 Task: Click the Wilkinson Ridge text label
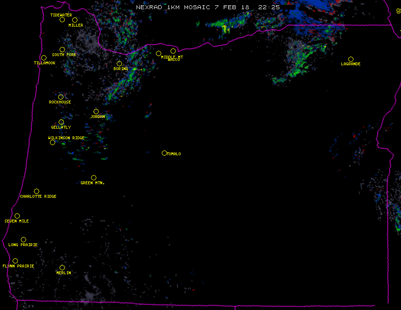click(66, 138)
